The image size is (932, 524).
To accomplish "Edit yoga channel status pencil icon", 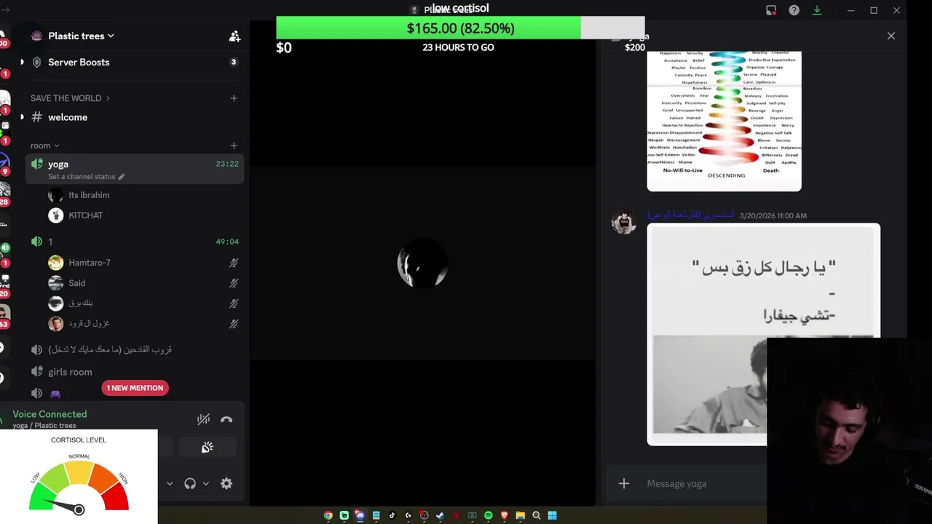I will [x=122, y=177].
